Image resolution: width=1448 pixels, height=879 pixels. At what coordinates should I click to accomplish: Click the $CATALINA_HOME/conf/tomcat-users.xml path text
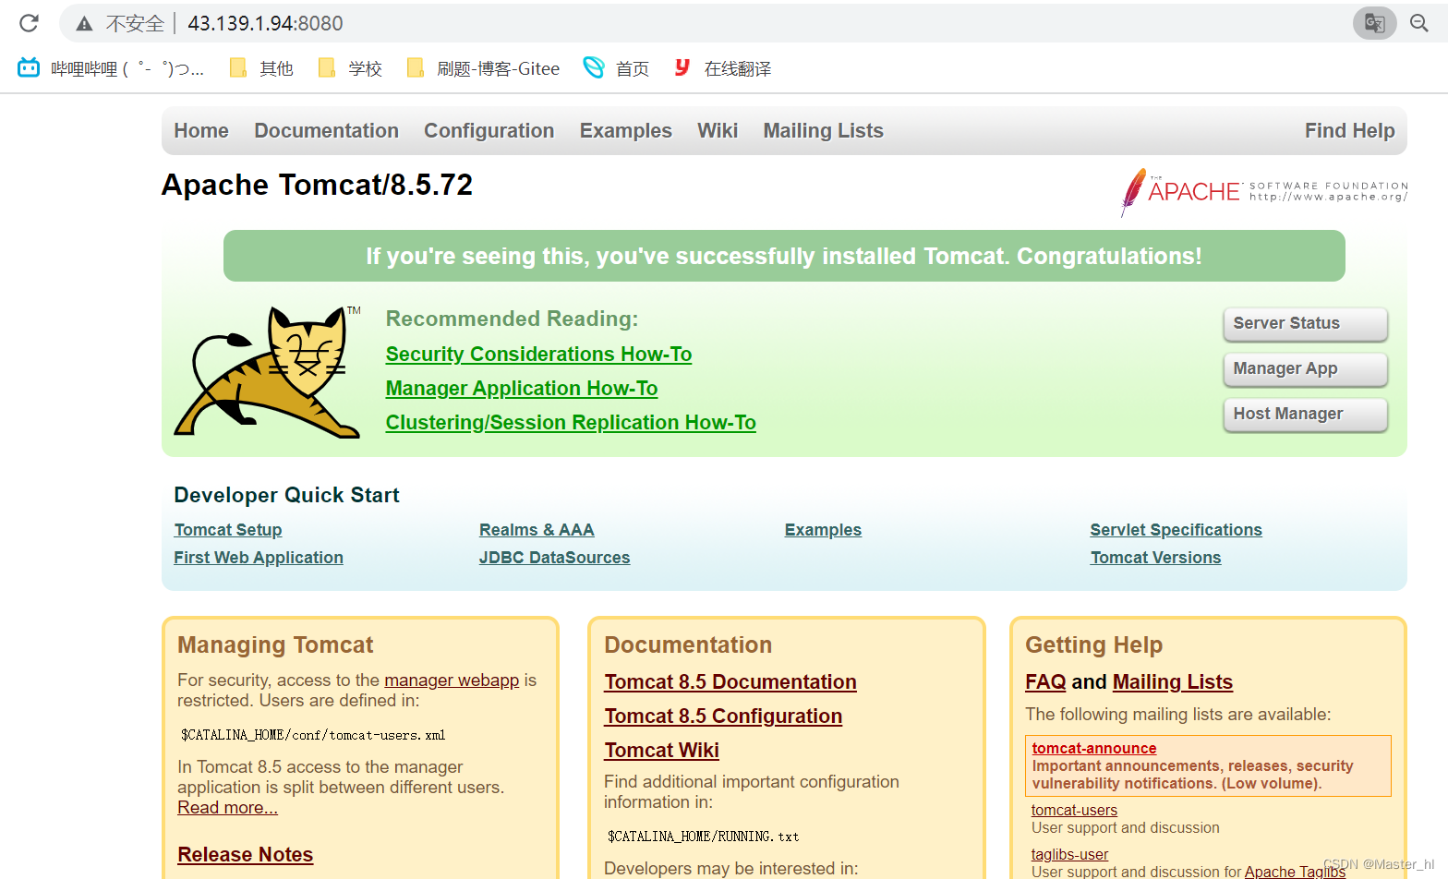(x=313, y=736)
